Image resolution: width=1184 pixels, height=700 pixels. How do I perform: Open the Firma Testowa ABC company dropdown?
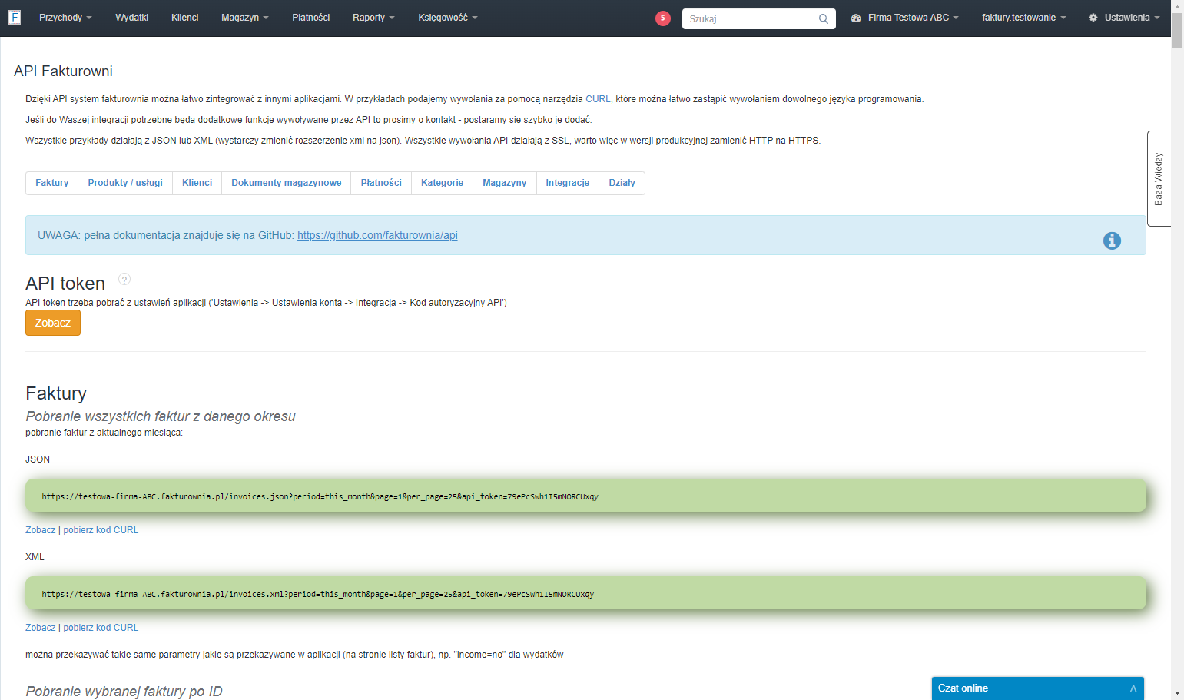click(x=905, y=18)
